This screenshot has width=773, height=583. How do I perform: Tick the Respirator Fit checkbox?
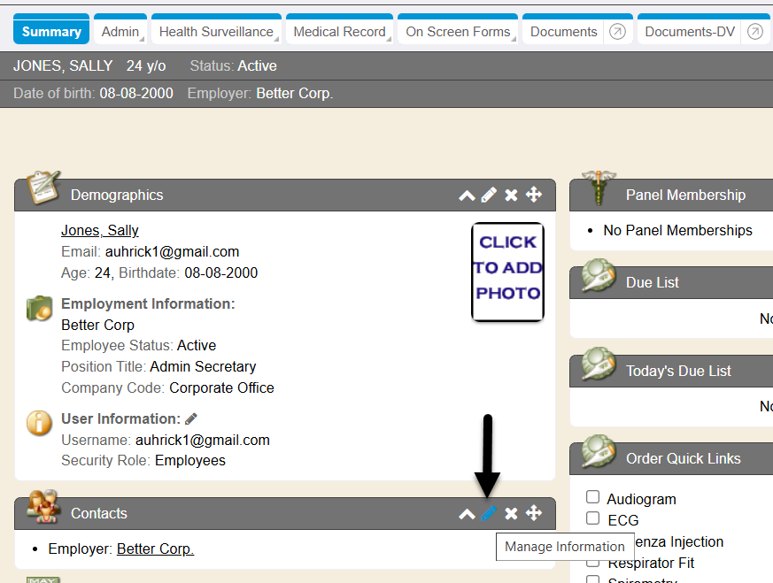coord(593,563)
